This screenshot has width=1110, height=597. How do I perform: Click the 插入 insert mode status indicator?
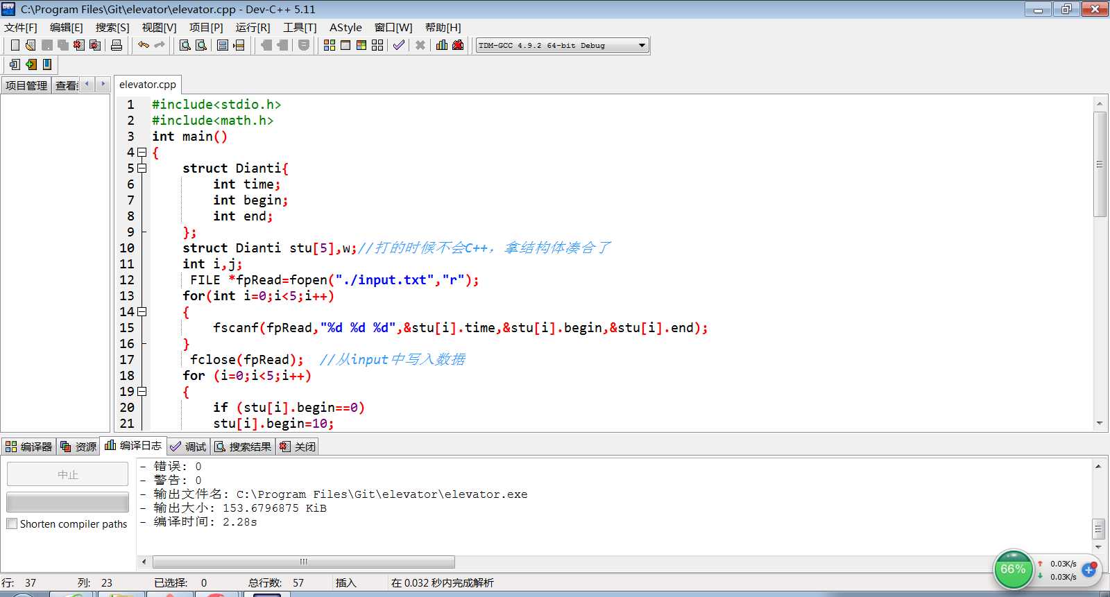345,583
